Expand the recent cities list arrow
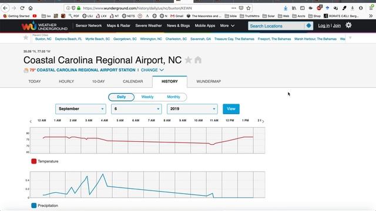The height and width of the screenshot is (211, 376). 350,38
